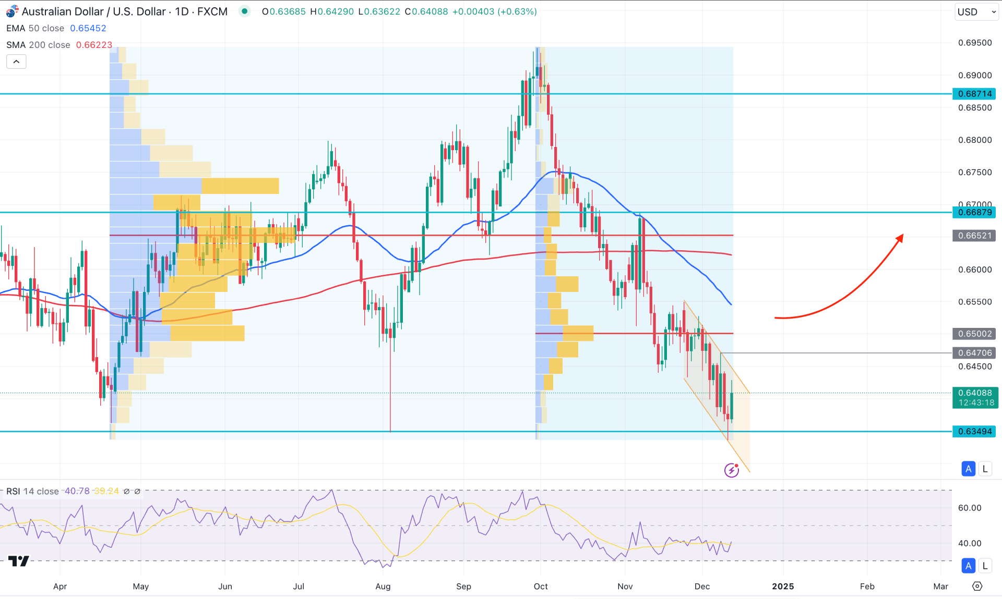Toggle log scale on main chart
The width and height of the screenshot is (1002, 599).
985,469
